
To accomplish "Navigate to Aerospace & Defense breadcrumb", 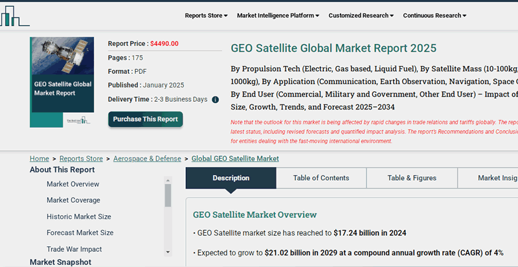I will (x=148, y=159).
